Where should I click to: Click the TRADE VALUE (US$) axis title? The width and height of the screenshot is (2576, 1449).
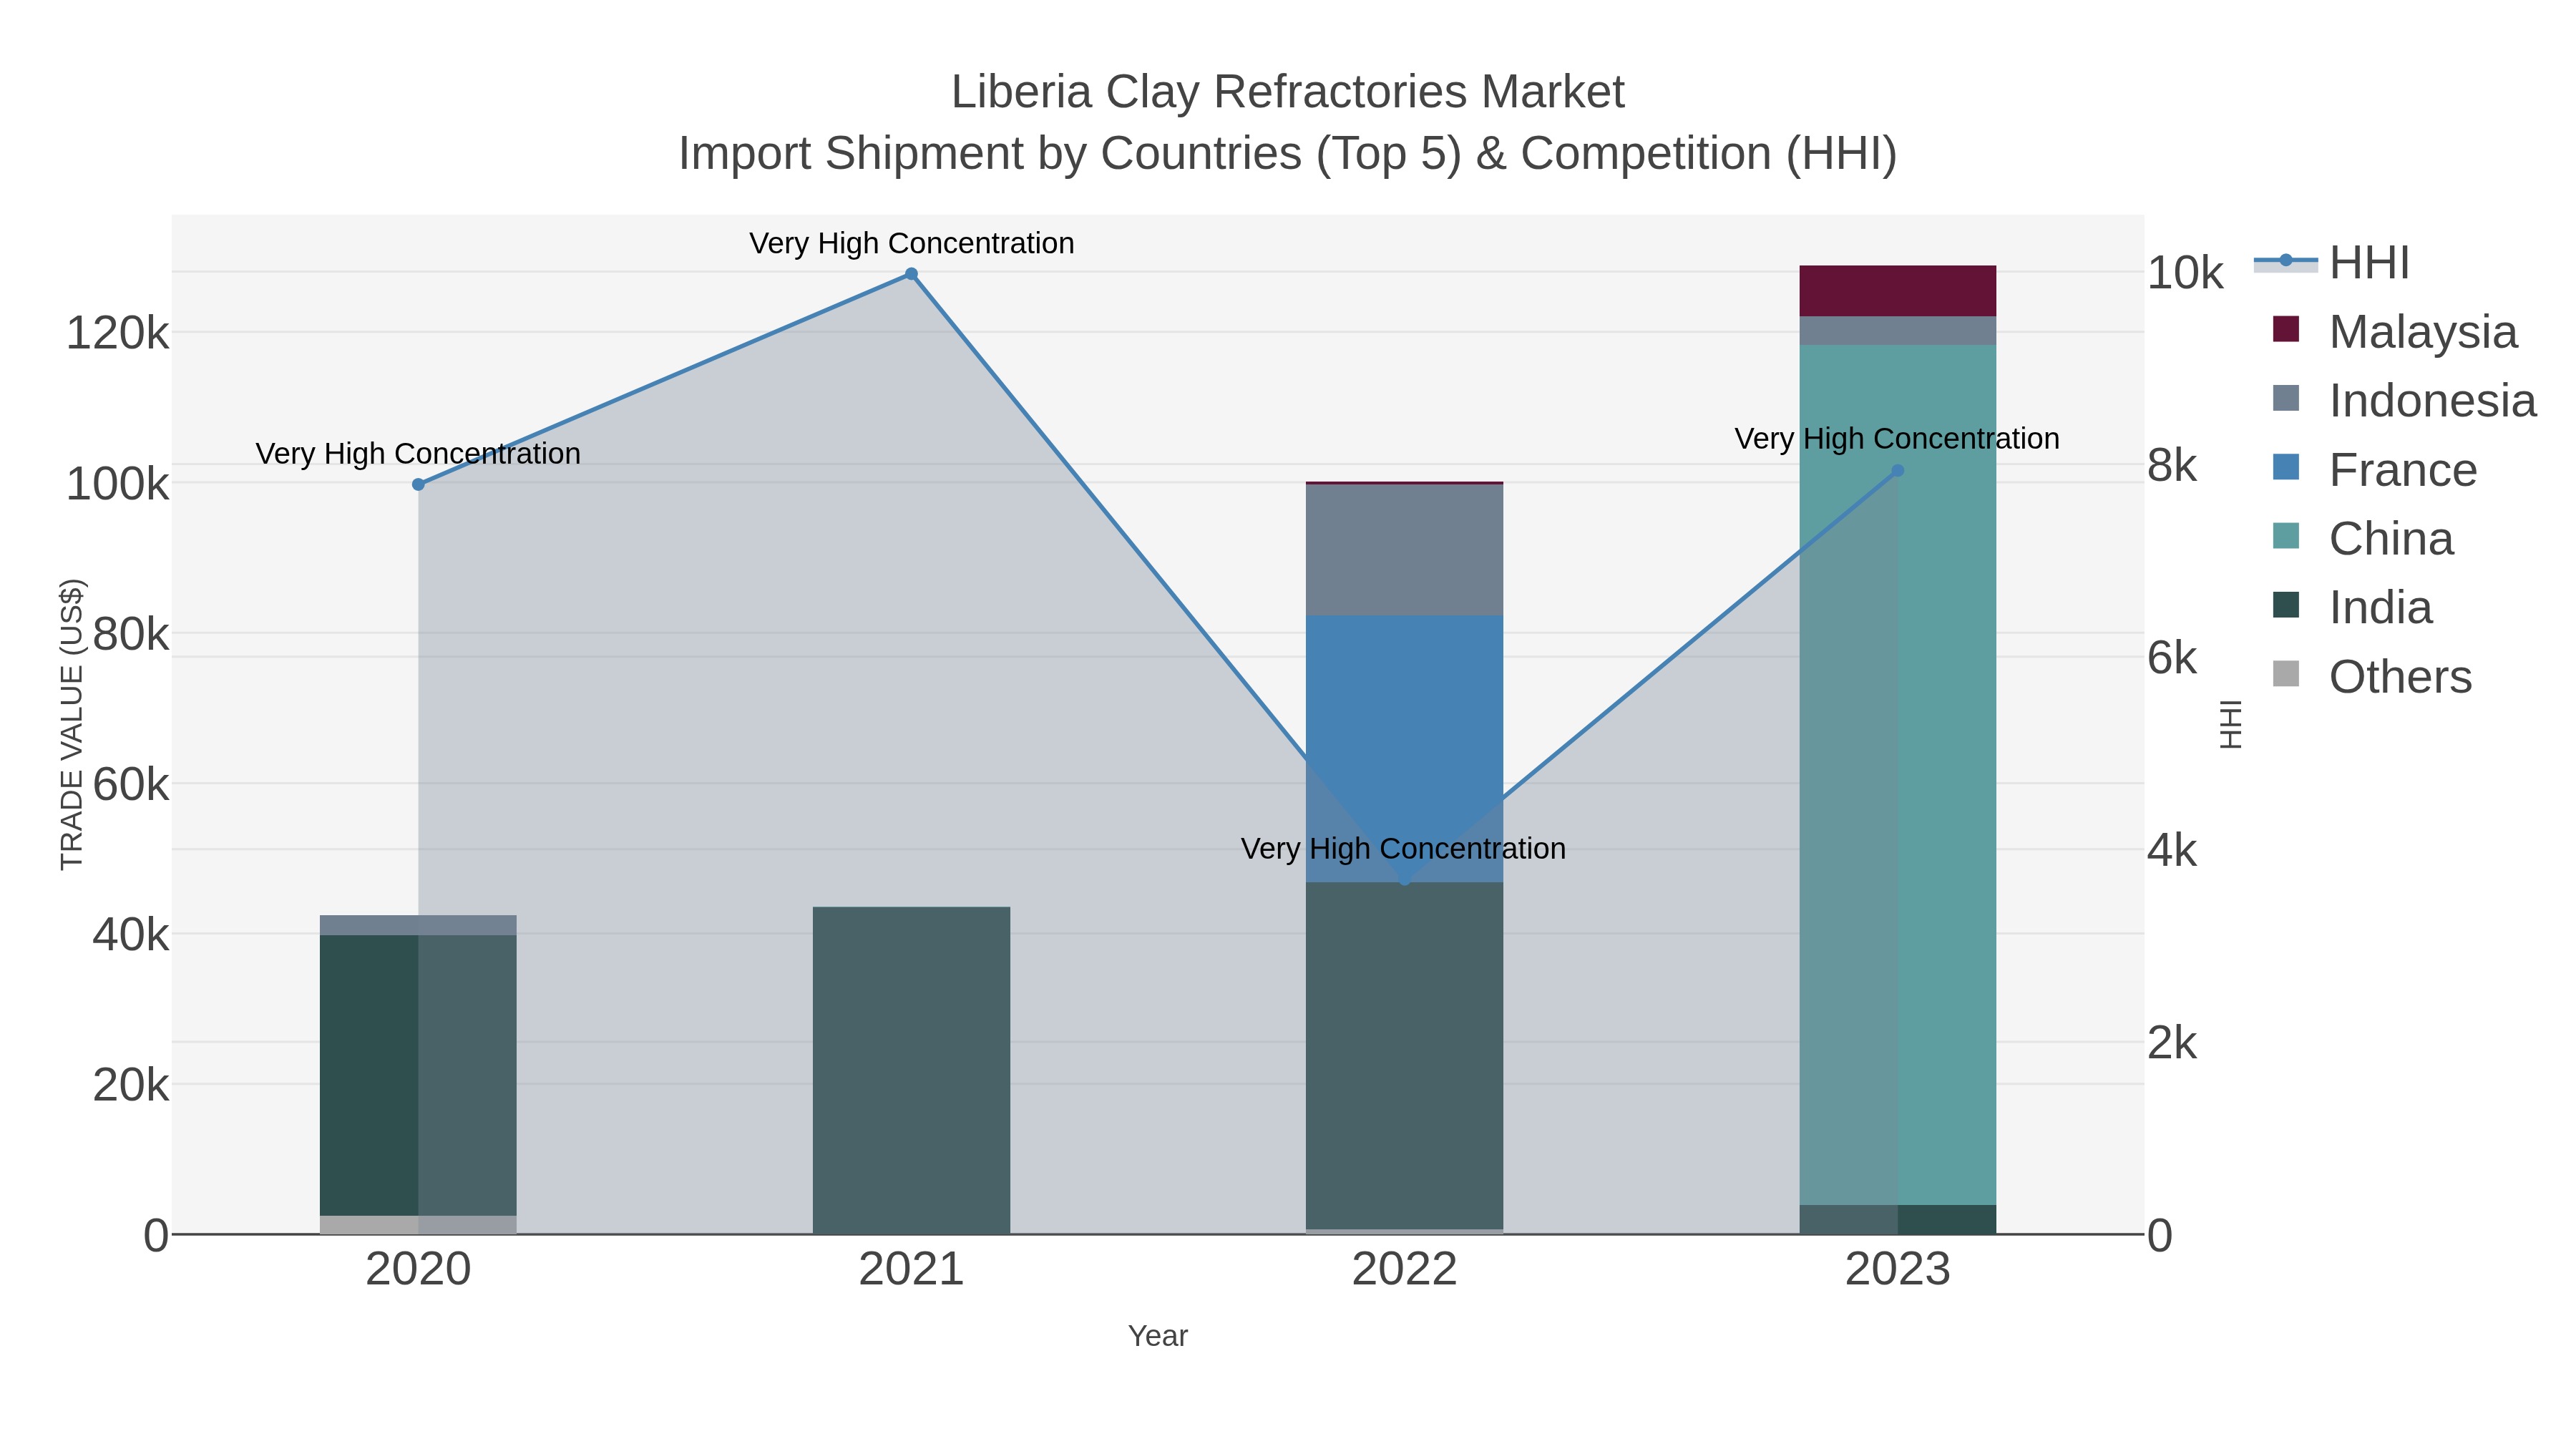tap(72, 724)
